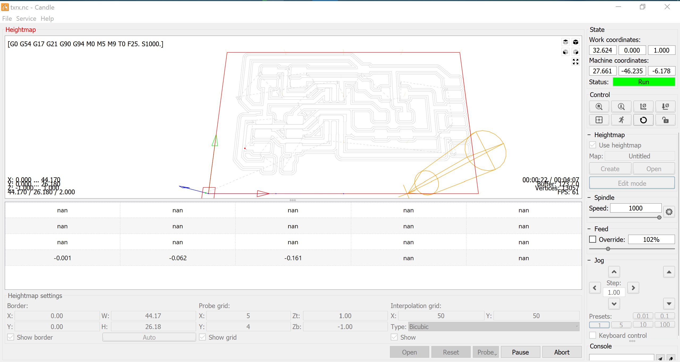This screenshot has width=680, height=362.
Task: Open the interpolation Type Bicubic dropdown
Action: [x=494, y=326]
